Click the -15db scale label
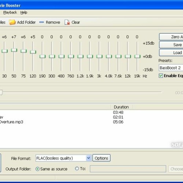The width and height of the screenshot is (183, 183). pos(148,70)
